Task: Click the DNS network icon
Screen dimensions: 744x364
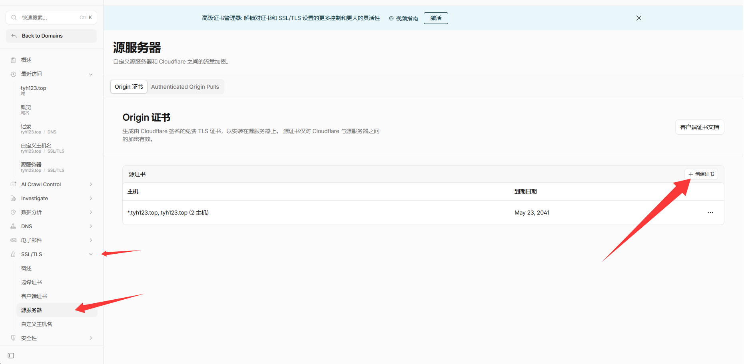Action: pyautogui.click(x=13, y=226)
